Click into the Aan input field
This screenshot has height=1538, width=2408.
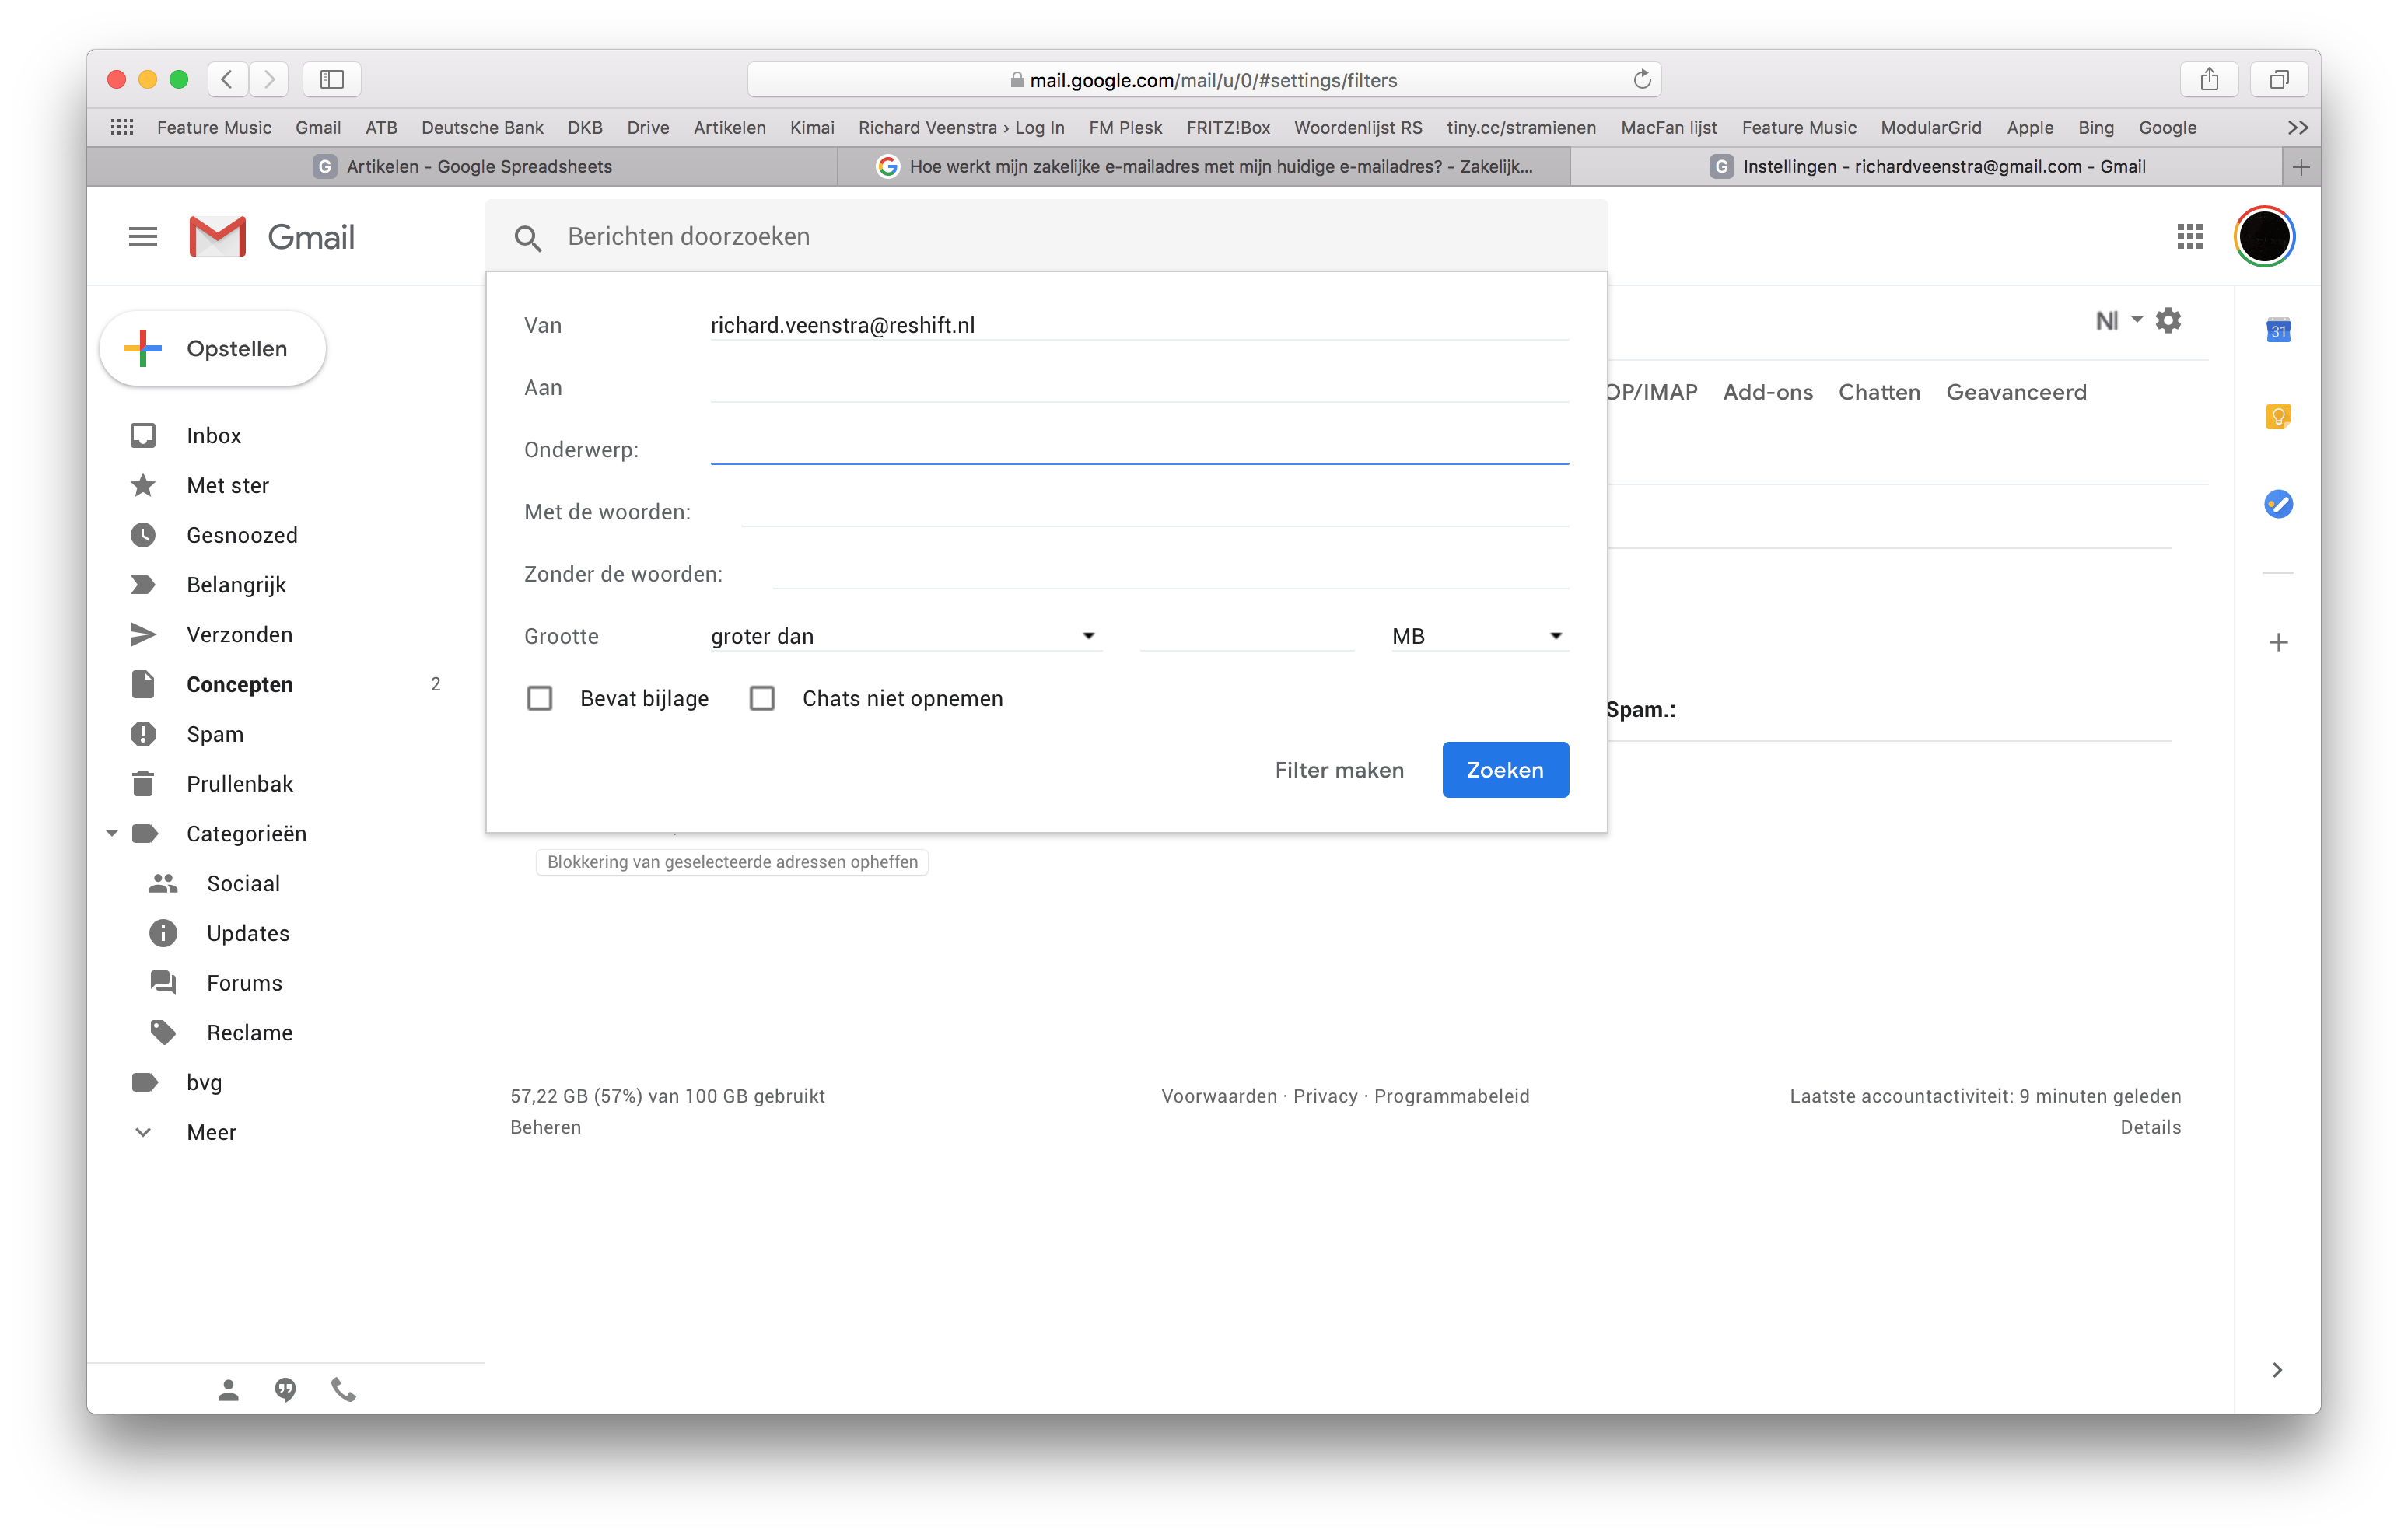1138,387
